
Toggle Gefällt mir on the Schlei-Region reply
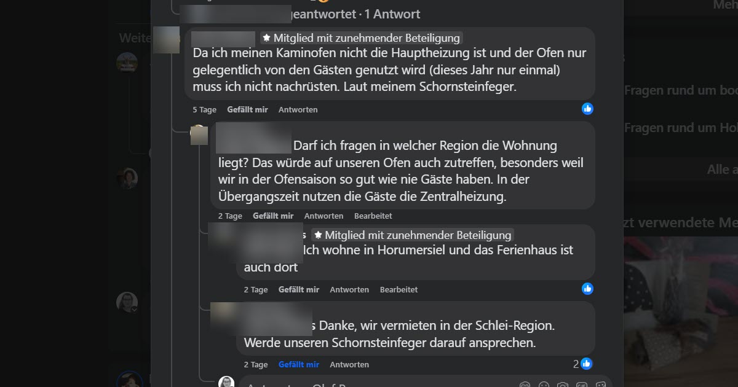coord(299,364)
